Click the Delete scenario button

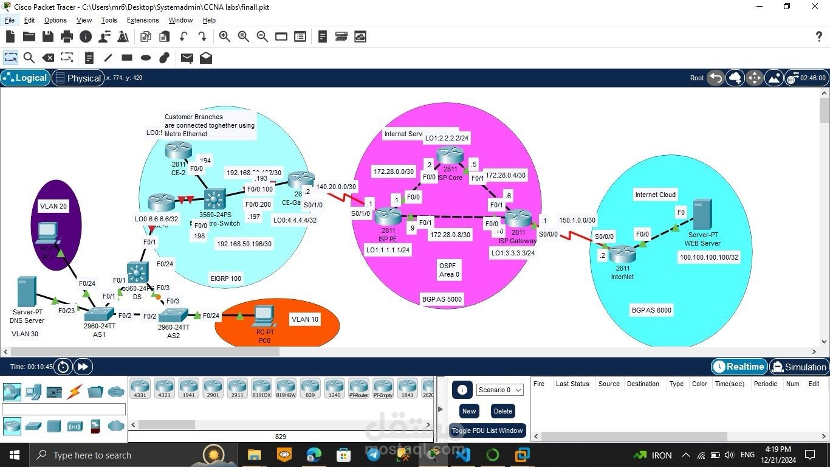click(503, 411)
